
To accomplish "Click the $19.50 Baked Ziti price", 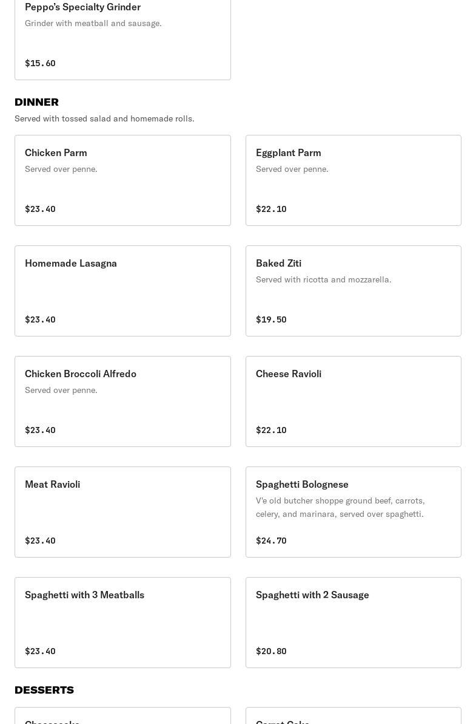I will coord(271,319).
